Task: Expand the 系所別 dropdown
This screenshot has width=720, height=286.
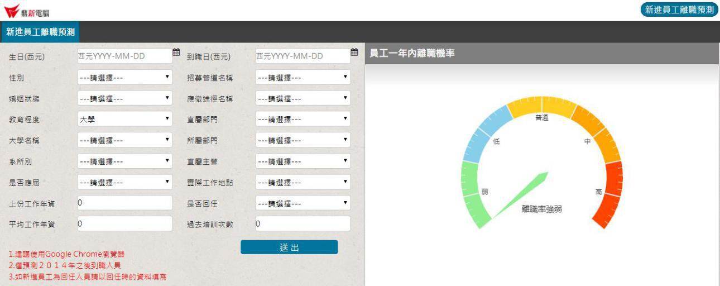Action: point(124,161)
